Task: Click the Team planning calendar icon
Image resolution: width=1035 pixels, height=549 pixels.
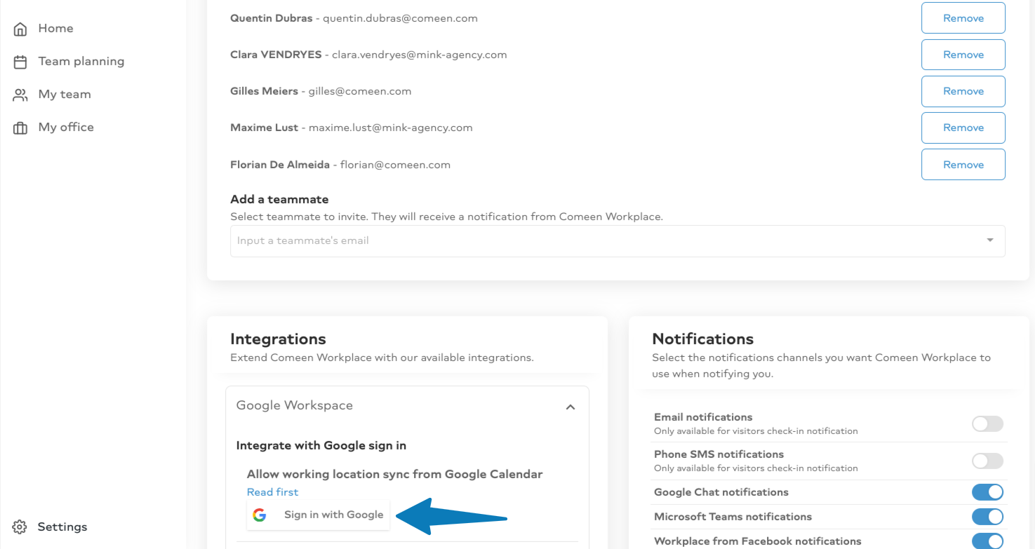Action: click(x=20, y=62)
